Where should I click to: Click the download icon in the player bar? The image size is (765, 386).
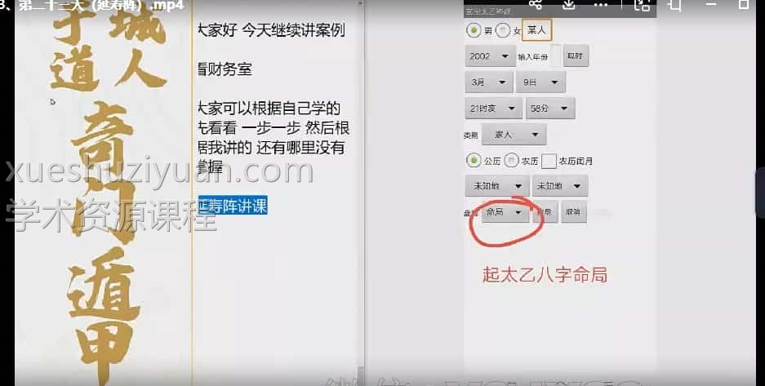tap(568, 4)
